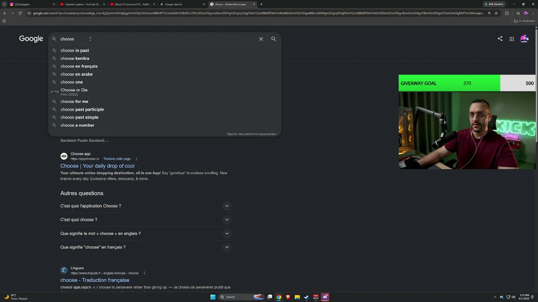
Task: Select suggestion "choose kenitra"
Action: pyautogui.click(x=165, y=58)
